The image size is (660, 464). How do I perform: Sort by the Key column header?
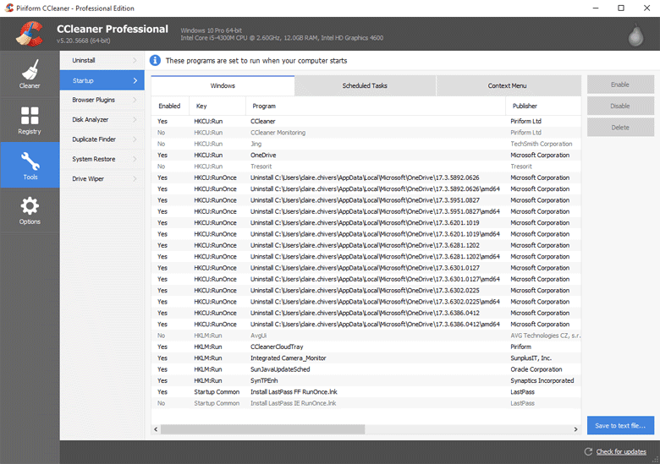(x=217, y=106)
